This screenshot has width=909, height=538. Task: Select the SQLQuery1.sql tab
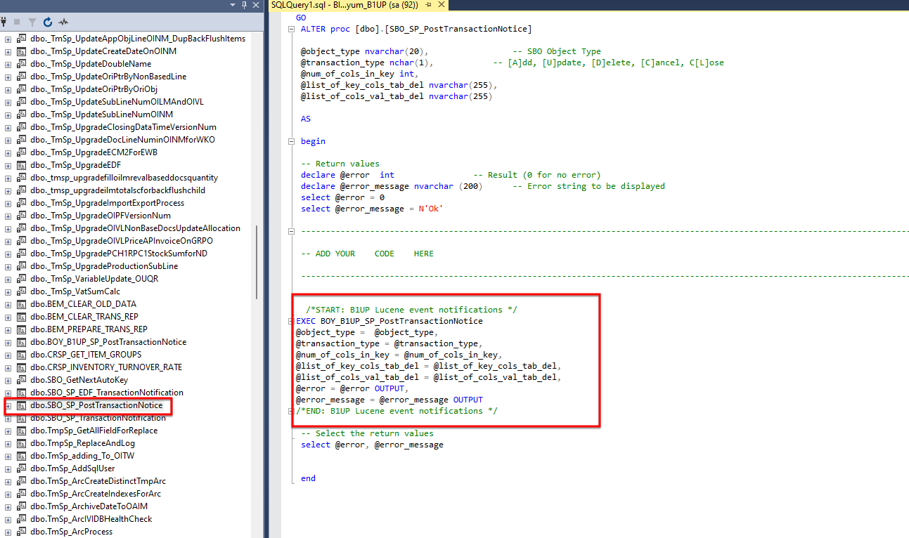pos(344,5)
